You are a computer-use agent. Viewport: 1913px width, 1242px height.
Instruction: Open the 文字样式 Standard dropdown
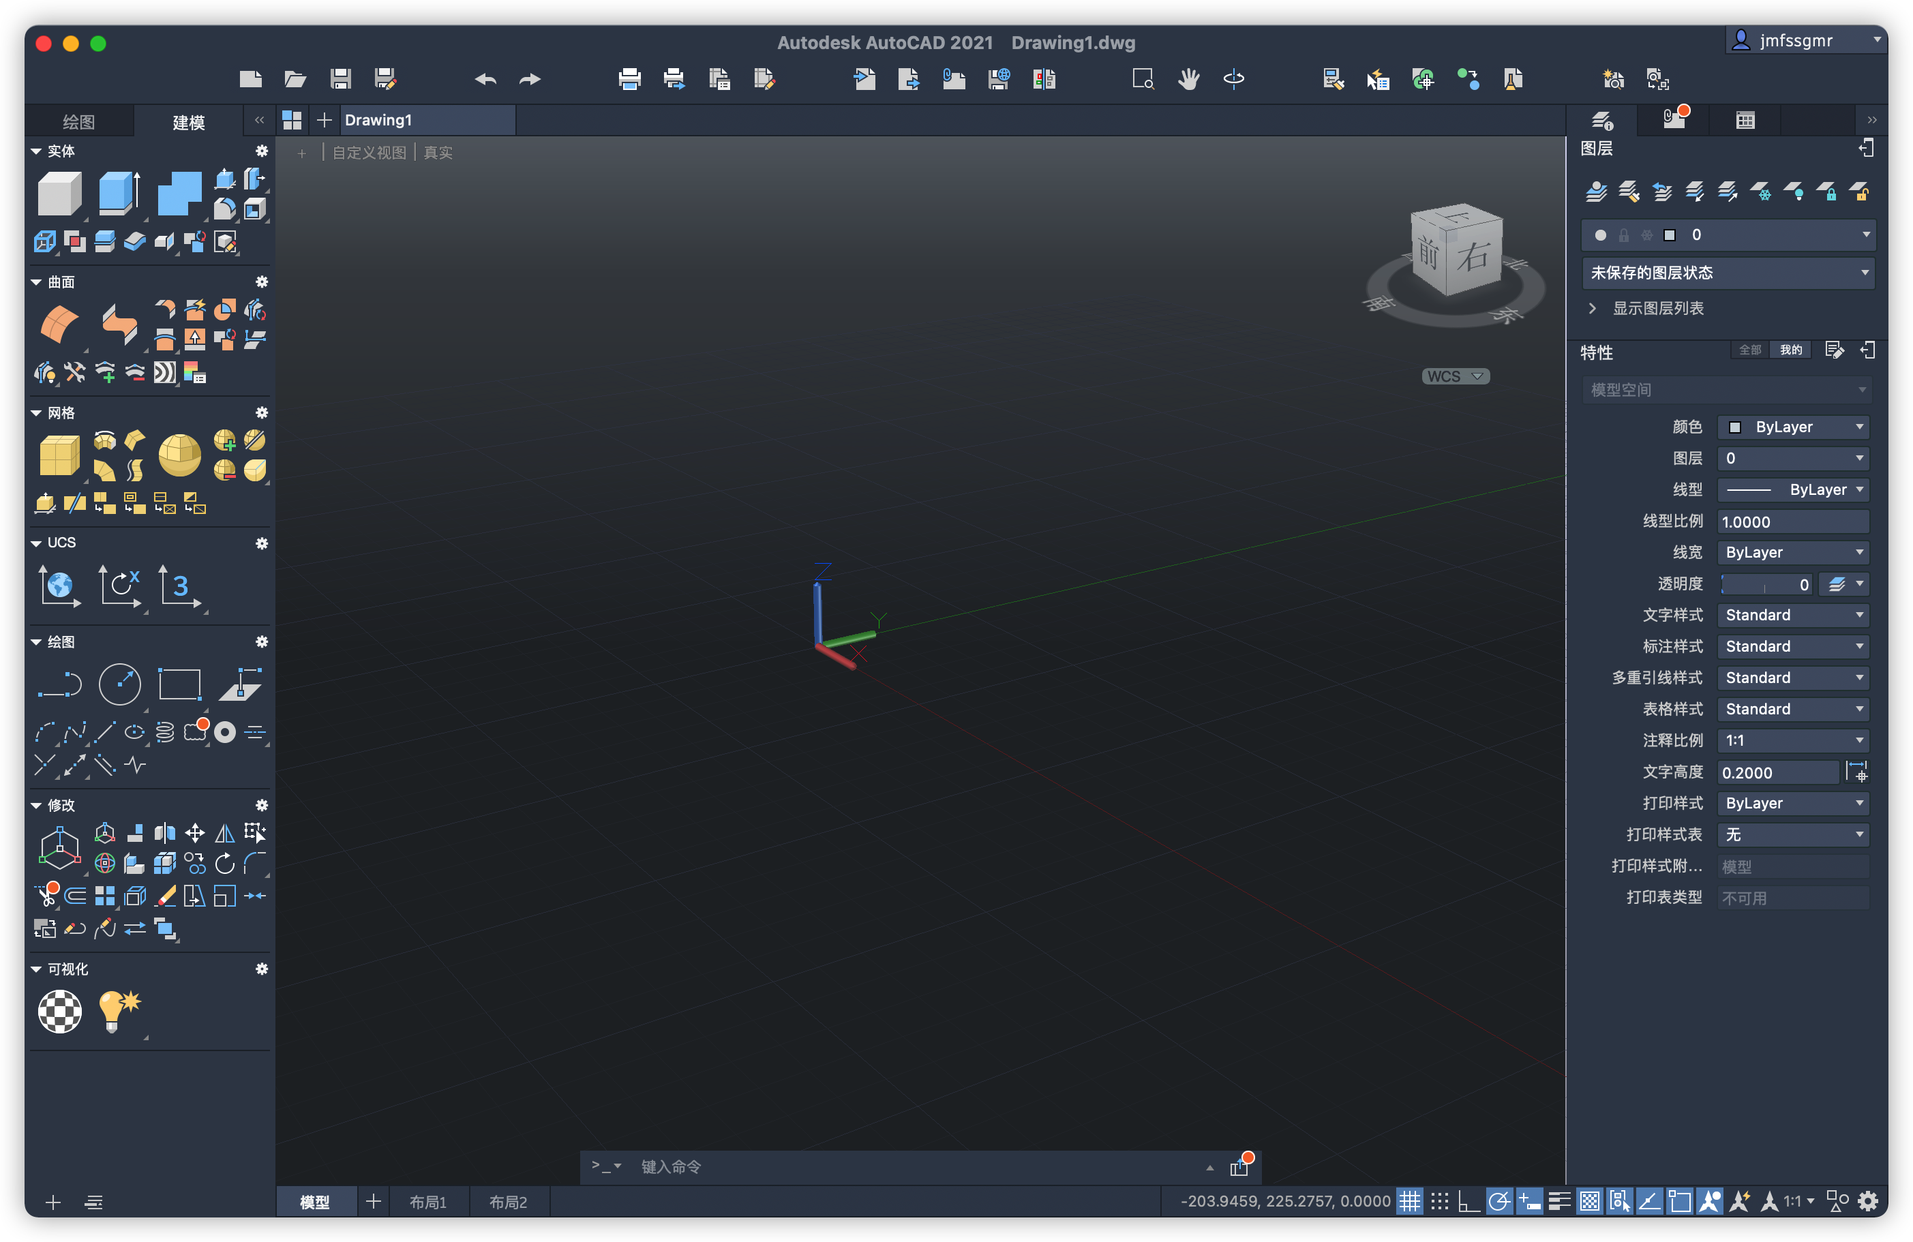pyautogui.click(x=1793, y=615)
